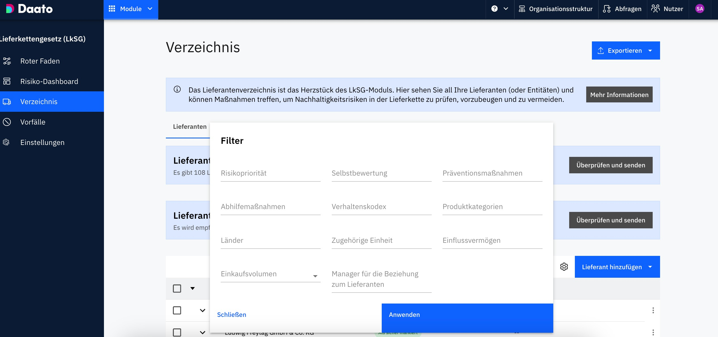Viewport: 718px width, 337px height.
Task: Click the Vorfälle sidebar icon
Action: pos(7,122)
